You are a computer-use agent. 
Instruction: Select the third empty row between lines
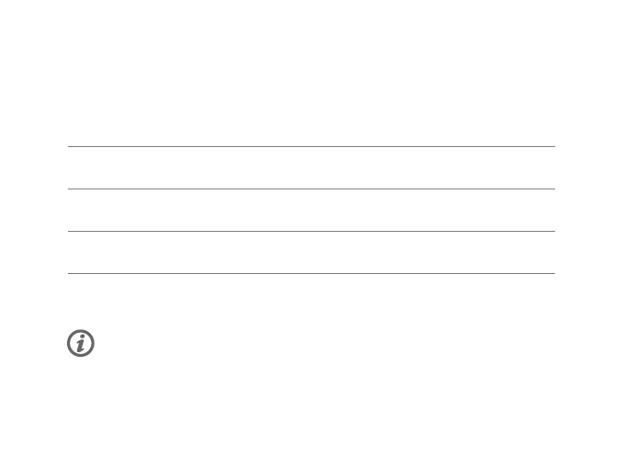tap(312, 253)
